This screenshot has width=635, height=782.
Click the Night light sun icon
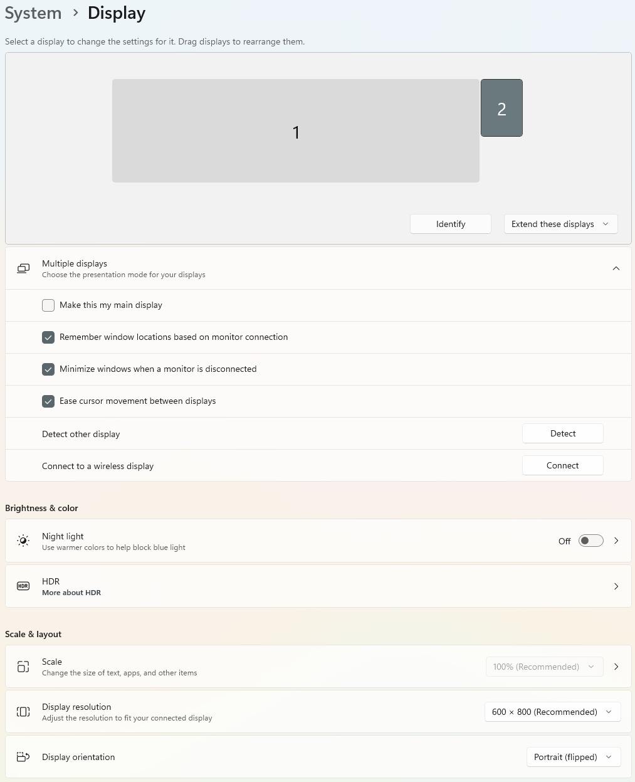click(23, 541)
